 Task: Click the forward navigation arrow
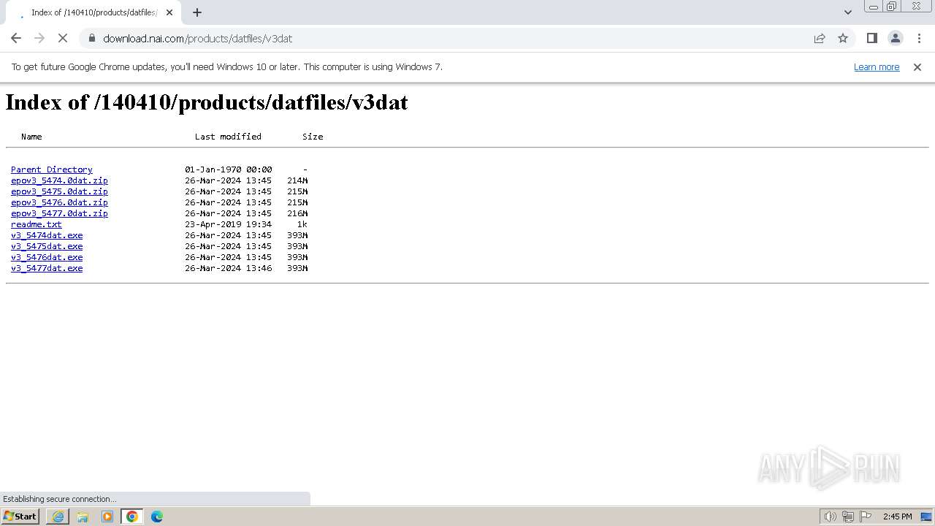(39, 38)
